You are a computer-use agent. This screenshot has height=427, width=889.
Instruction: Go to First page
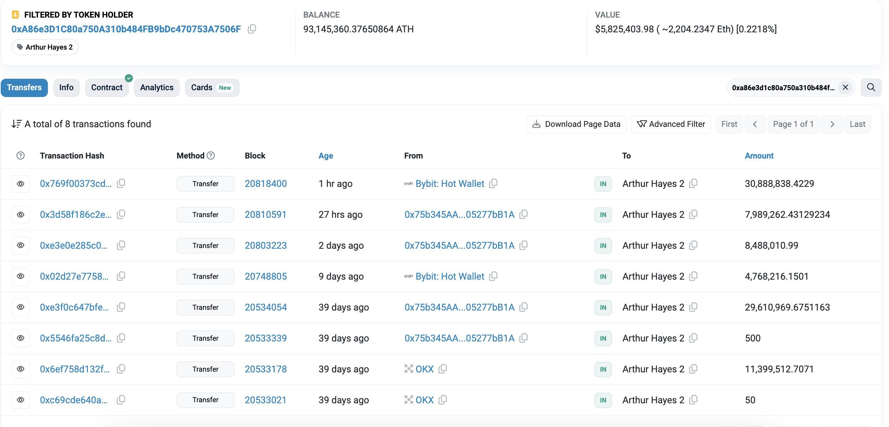729,124
